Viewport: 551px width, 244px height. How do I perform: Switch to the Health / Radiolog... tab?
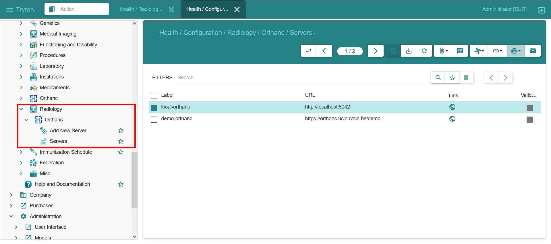point(141,9)
